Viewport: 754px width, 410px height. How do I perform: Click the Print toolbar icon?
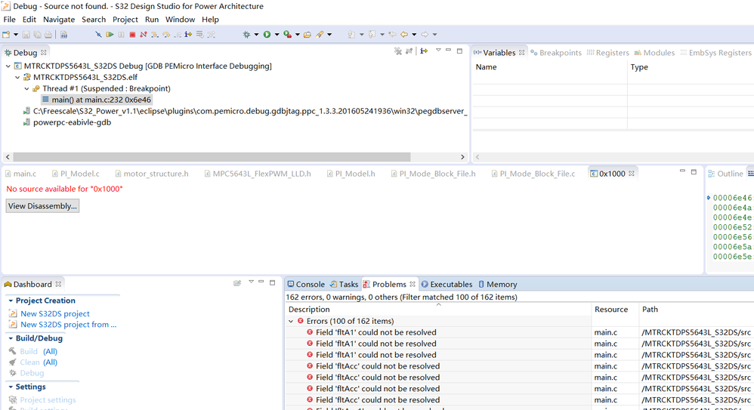click(x=48, y=35)
